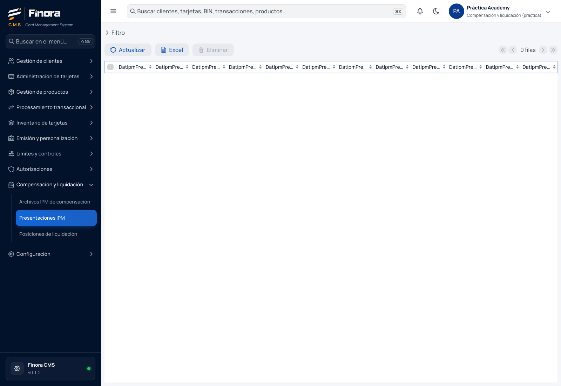561x386 pixels.
Task: Sort by the first DatIpmPre column arrows
Action: pyautogui.click(x=150, y=67)
